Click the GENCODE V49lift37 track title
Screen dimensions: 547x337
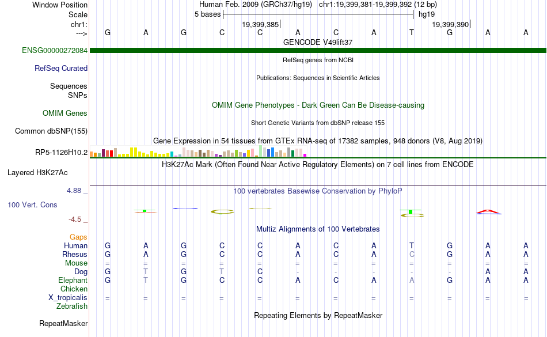(x=318, y=42)
